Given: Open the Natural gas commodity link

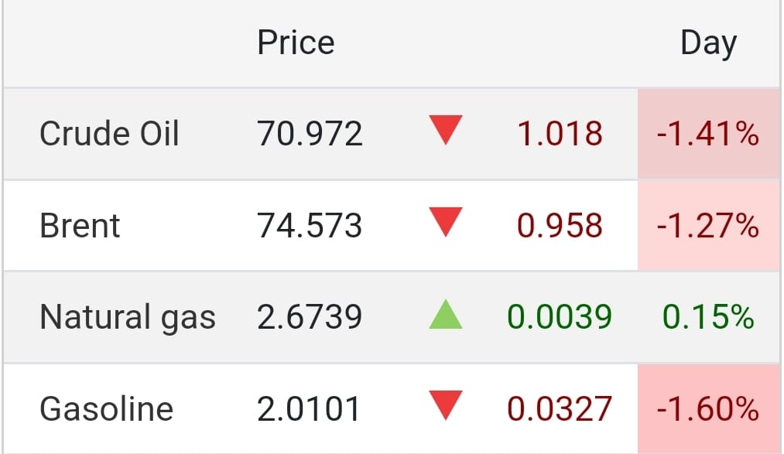Looking at the screenshot, I should click(128, 317).
